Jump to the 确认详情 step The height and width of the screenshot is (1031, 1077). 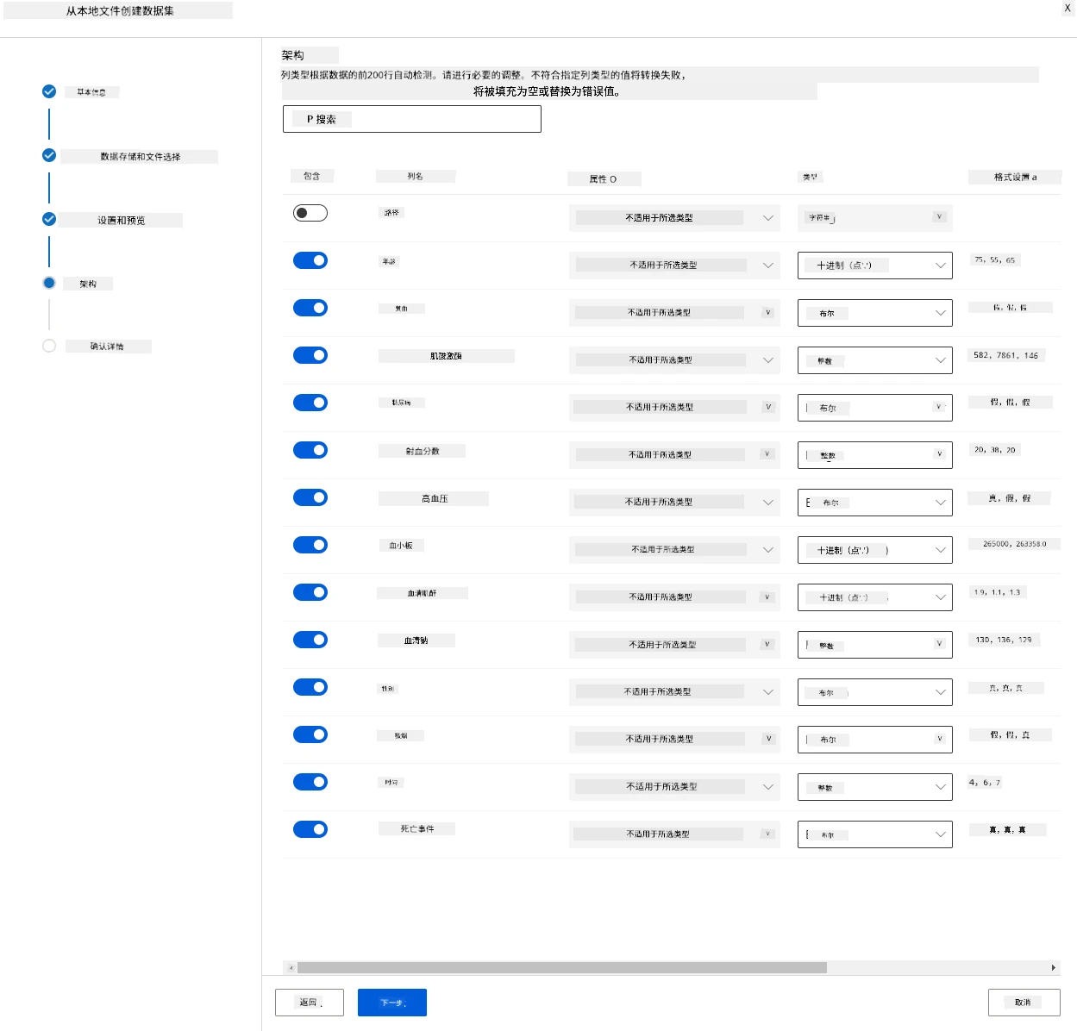(108, 347)
